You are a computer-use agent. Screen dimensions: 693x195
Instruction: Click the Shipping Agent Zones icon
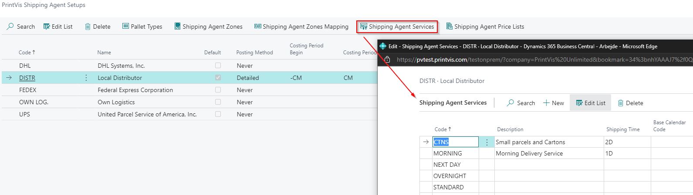177,26
